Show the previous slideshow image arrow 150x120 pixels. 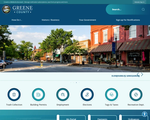138,74
